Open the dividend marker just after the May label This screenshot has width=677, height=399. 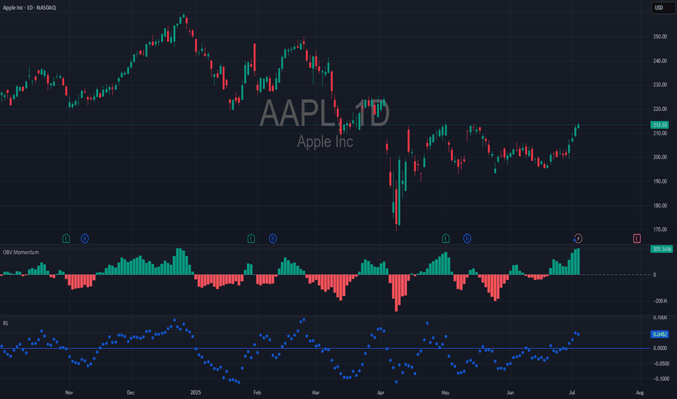click(467, 239)
